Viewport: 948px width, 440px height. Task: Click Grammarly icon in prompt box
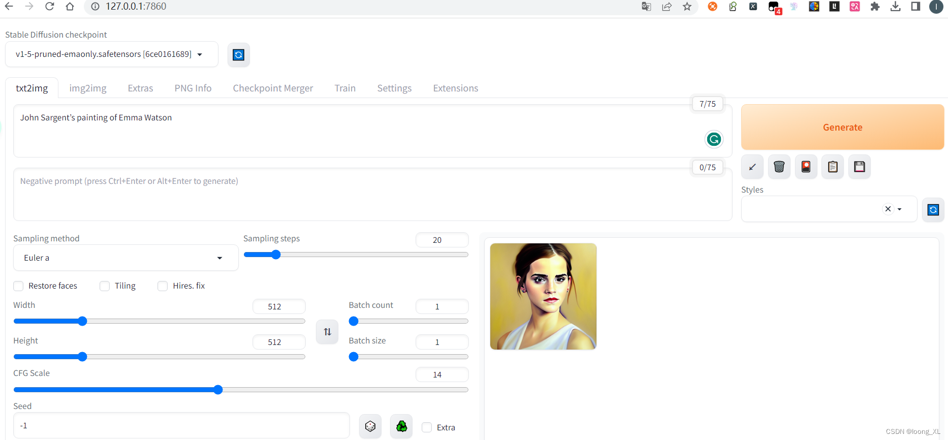point(714,139)
